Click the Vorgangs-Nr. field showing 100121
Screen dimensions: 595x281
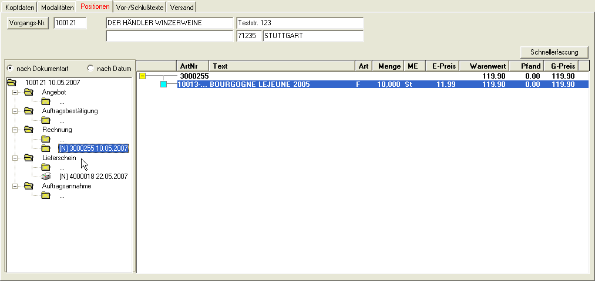point(70,23)
